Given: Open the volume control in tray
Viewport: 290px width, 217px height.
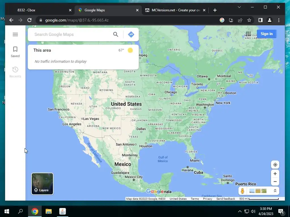Looking at the screenshot, I should [x=253, y=211].
